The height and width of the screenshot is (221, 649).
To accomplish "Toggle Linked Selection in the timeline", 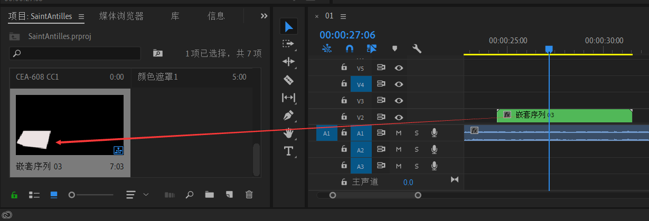I will pos(372,49).
